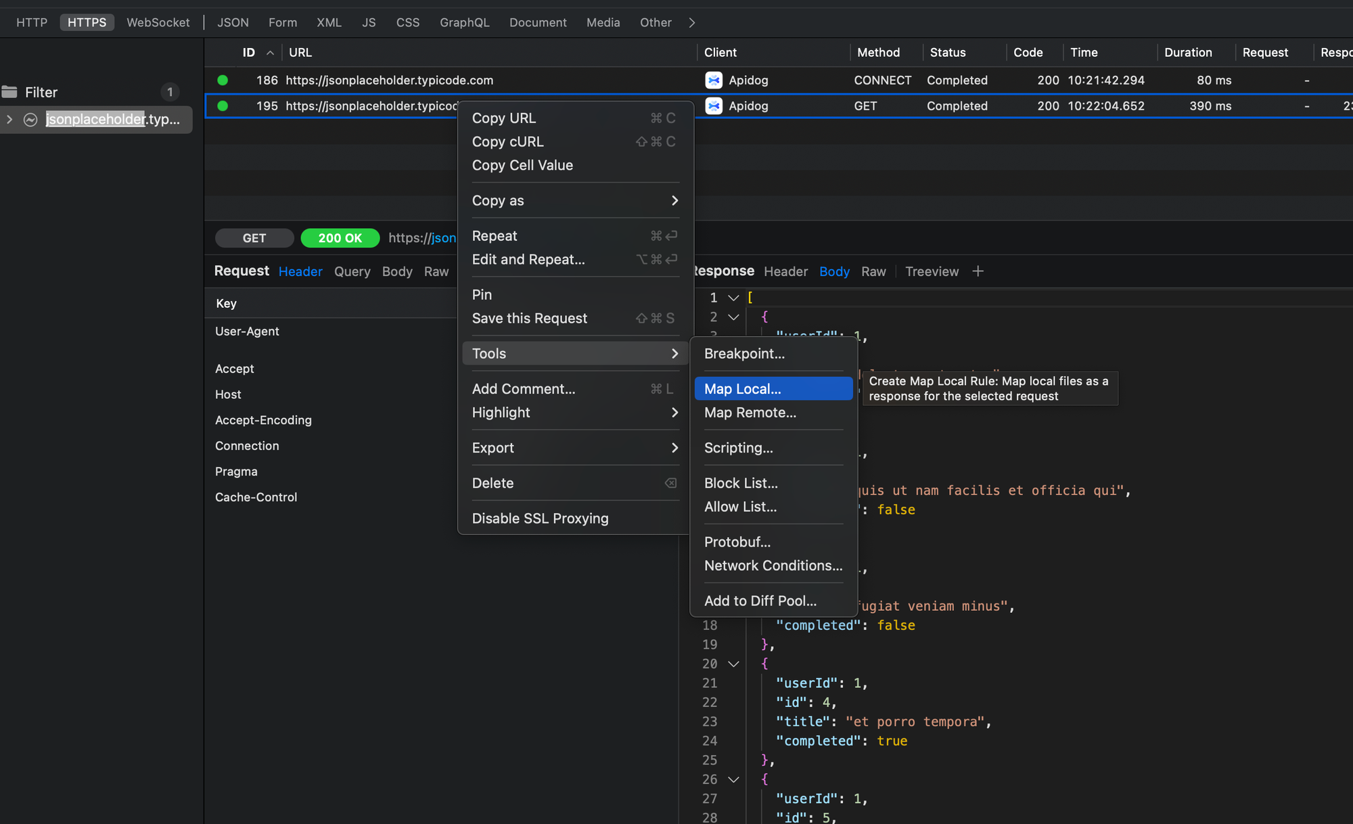Toggle the HTTP protocol filter
Image resolution: width=1353 pixels, height=824 pixels.
pyautogui.click(x=32, y=22)
